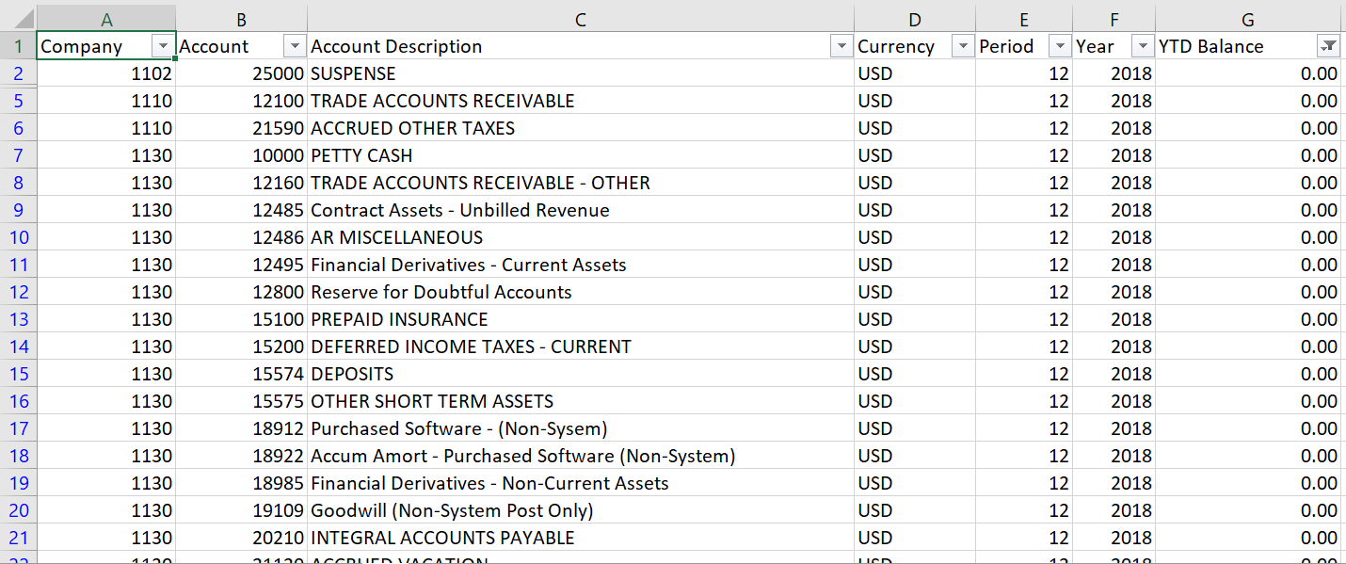1346x564 pixels.
Task: Click Financial Derivatives - Current Assets cell
Action: point(581,265)
